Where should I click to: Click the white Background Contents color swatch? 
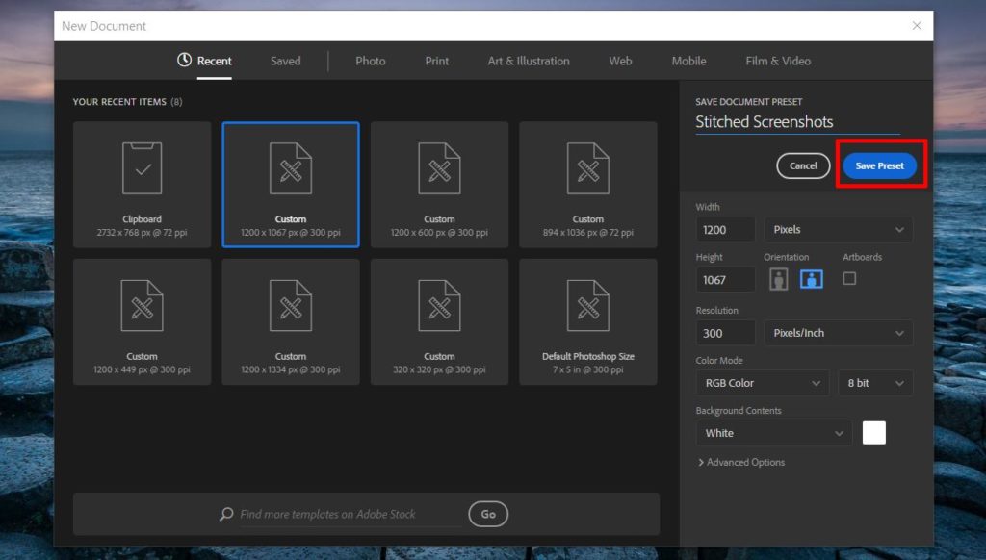coord(873,432)
